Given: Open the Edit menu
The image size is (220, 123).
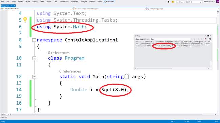Looking at the screenshot, I should [x=8, y=2].
